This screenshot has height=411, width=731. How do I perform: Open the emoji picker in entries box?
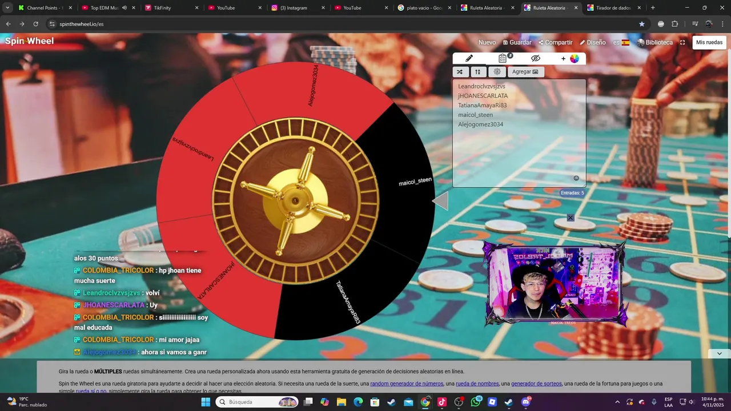[x=576, y=178]
